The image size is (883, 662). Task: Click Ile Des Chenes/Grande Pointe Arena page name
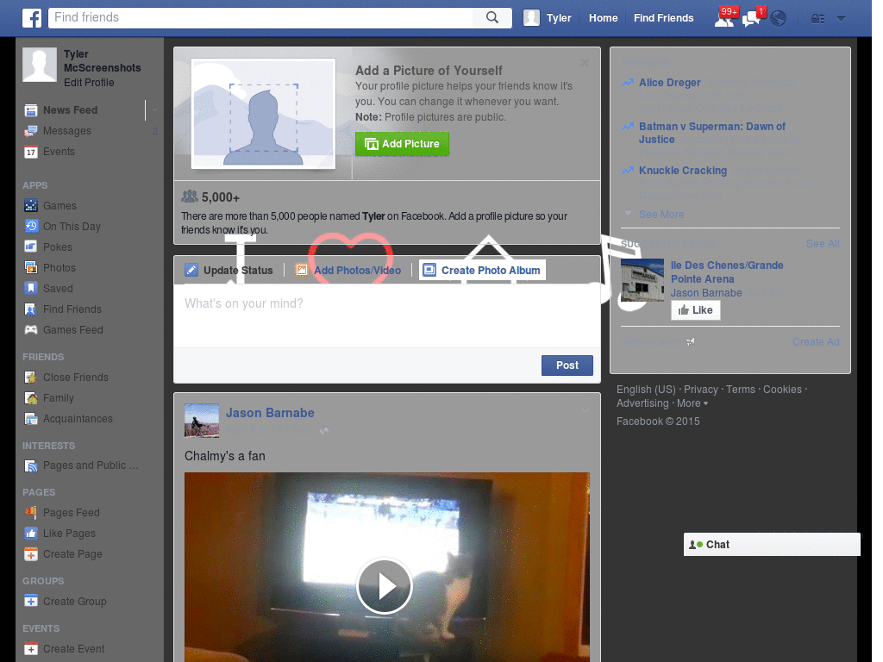pos(726,272)
